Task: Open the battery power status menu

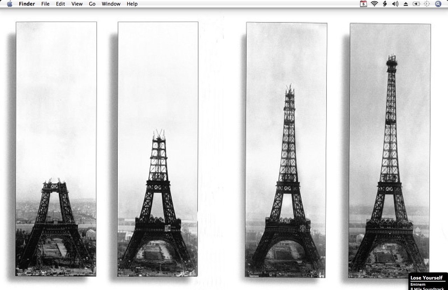Action: tap(416, 4)
